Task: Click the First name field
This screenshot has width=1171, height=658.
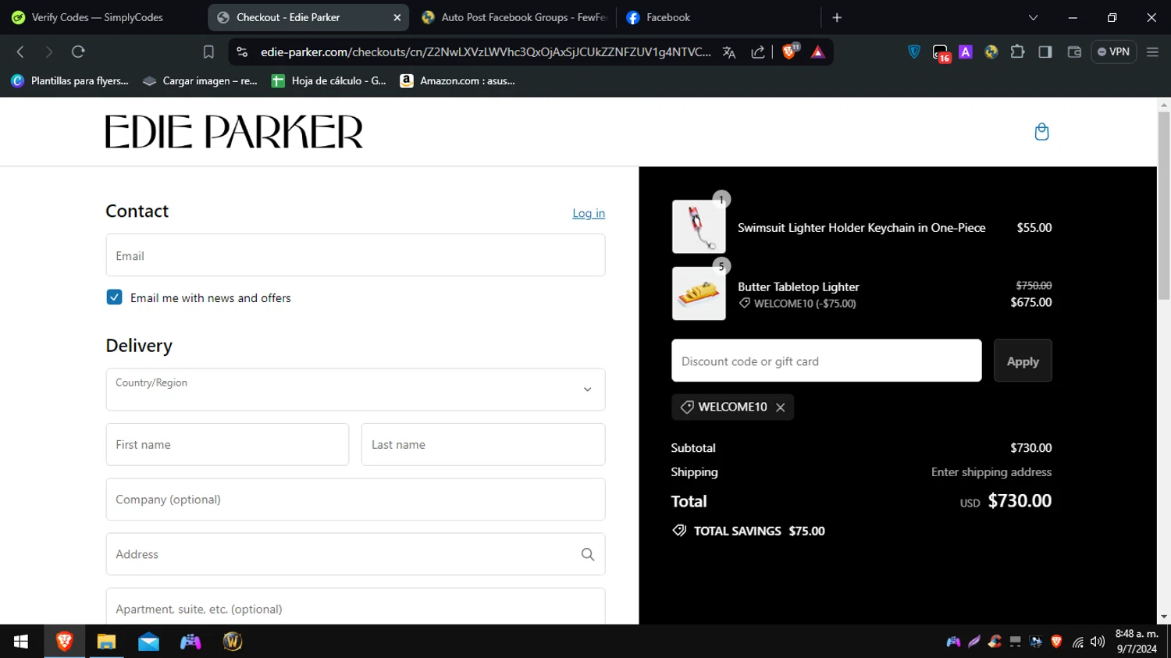Action: click(227, 444)
